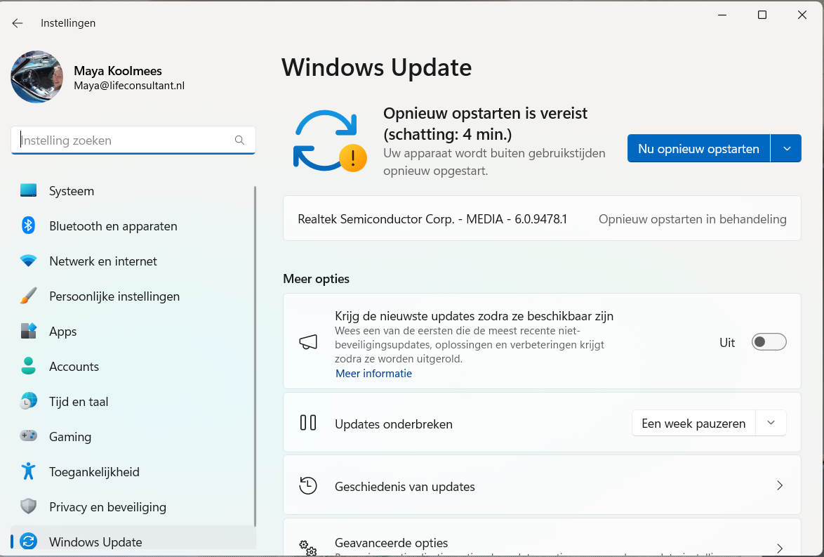Viewport: 824px width, 557px height.
Task: Click the Opnieuw opstarten is vereist heading
Action: (486, 124)
